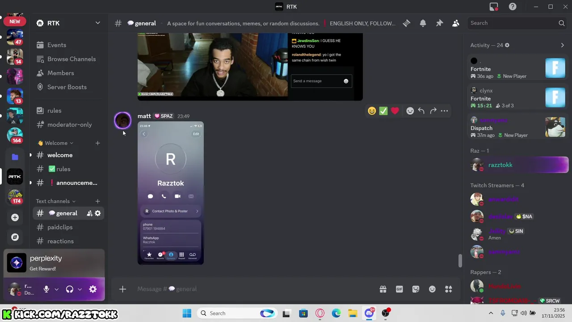Show hidden tray icons arrow
This screenshot has height=322, width=572.
491,313
